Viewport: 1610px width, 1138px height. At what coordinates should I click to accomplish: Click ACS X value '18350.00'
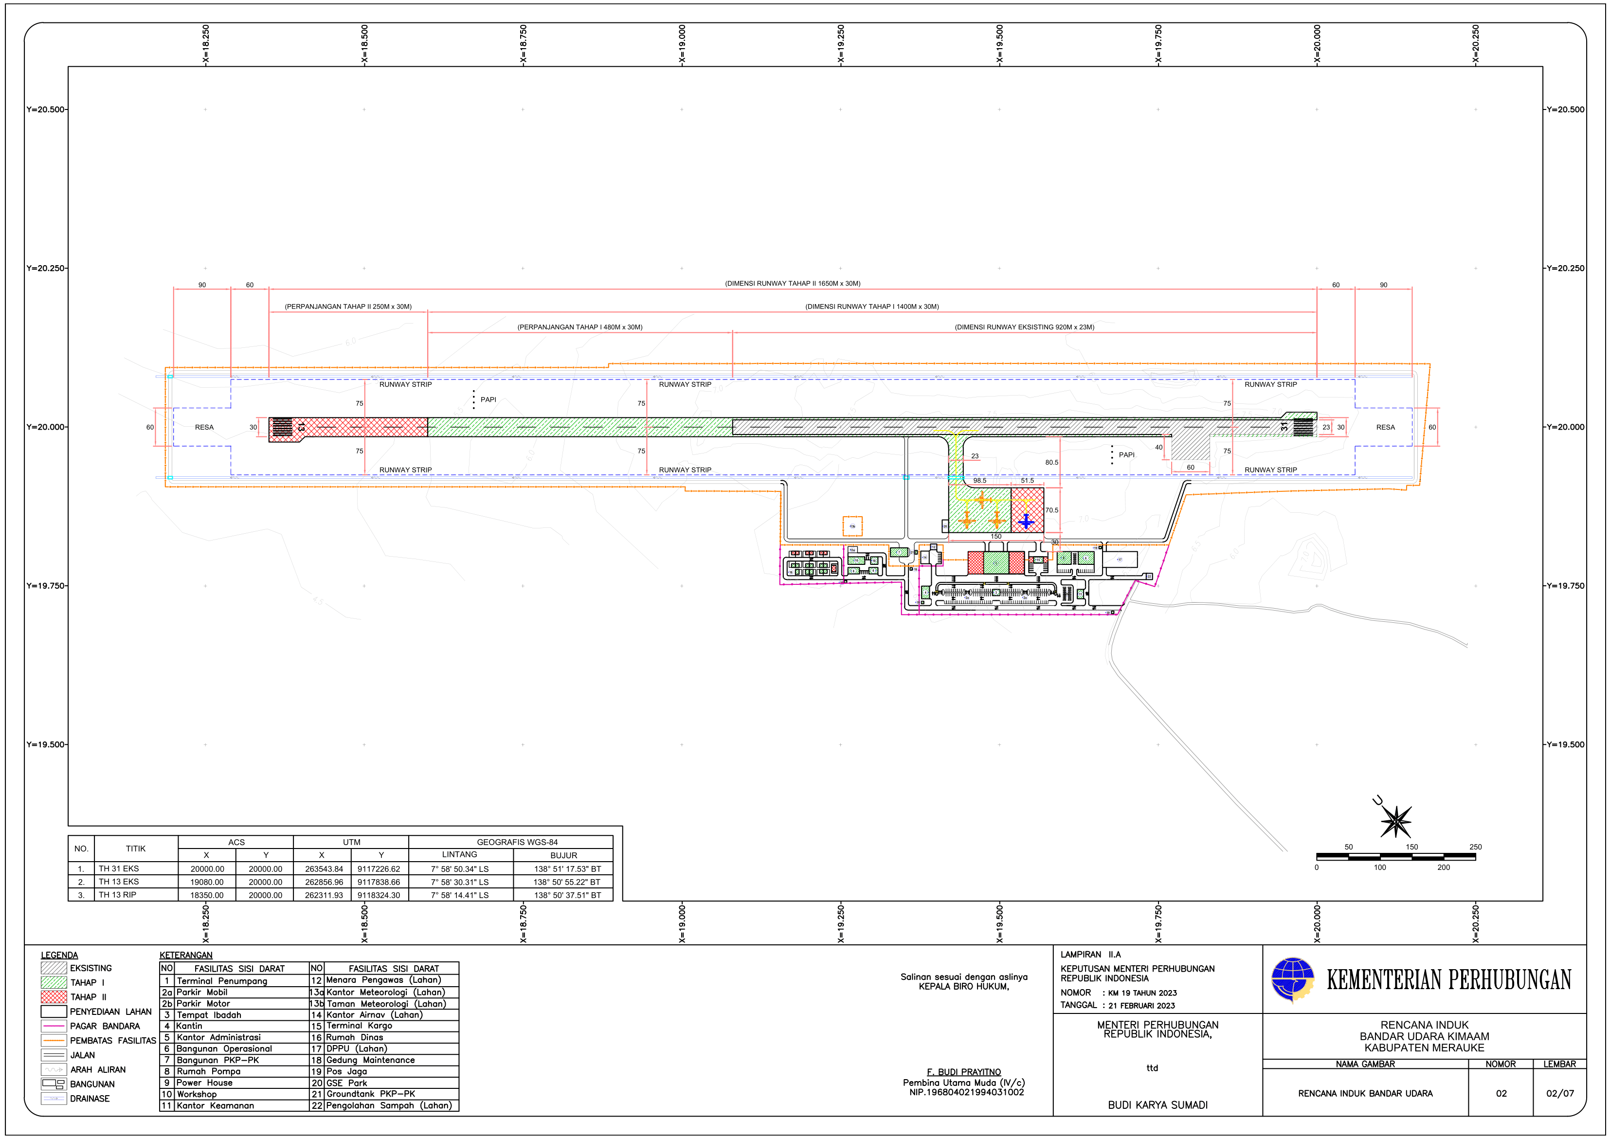207,895
